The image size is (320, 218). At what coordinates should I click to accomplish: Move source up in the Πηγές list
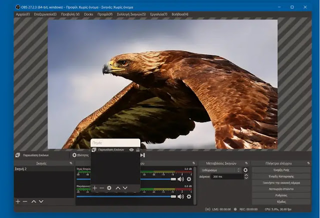118,188
